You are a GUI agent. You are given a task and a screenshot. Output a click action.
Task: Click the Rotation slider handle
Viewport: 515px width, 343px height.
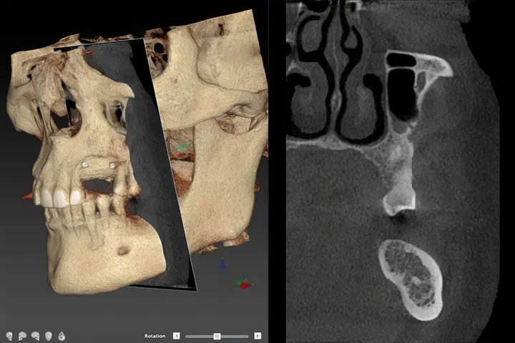pos(217,336)
